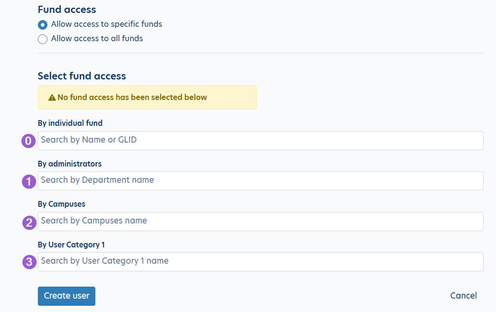Select the "Allow access to all funds" radio button
496x312 pixels.
(x=43, y=39)
